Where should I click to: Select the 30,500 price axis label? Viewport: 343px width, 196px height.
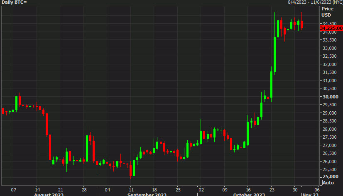click(x=329, y=88)
